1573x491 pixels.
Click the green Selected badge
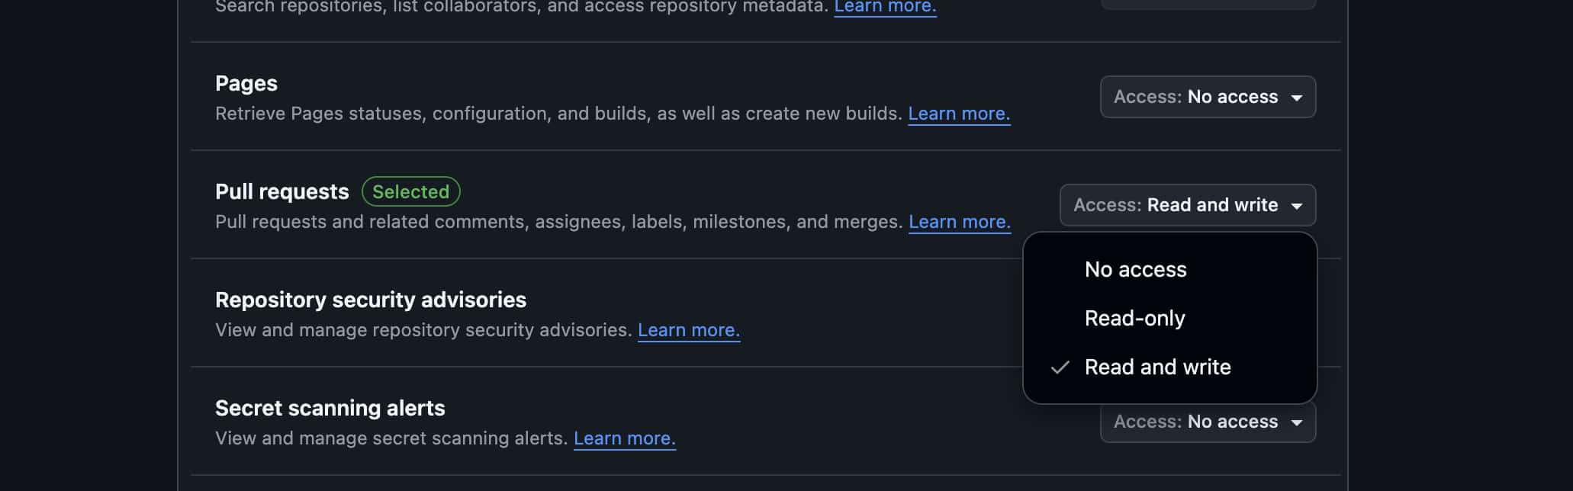410,191
